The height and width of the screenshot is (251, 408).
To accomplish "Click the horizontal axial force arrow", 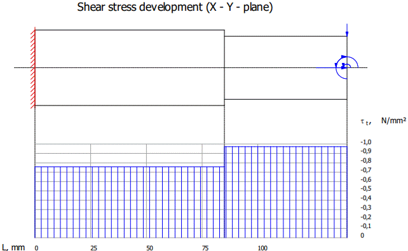I will (x=332, y=67).
